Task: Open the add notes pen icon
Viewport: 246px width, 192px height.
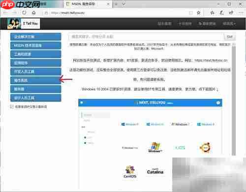Action: click(x=222, y=13)
